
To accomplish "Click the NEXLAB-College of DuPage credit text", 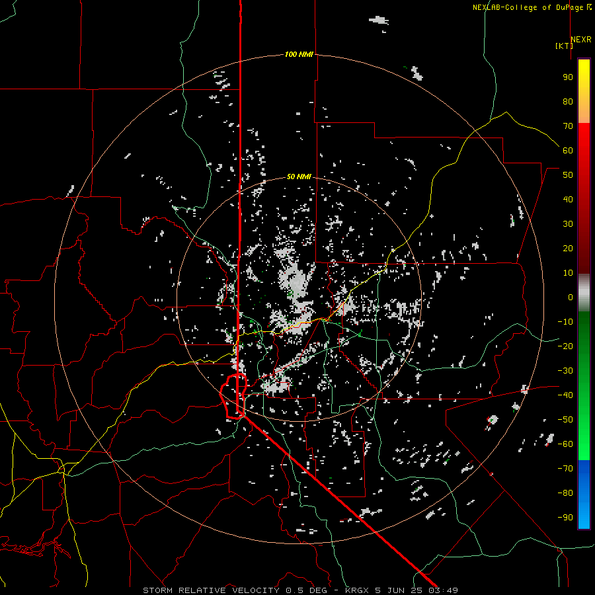I will tap(532, 7).
